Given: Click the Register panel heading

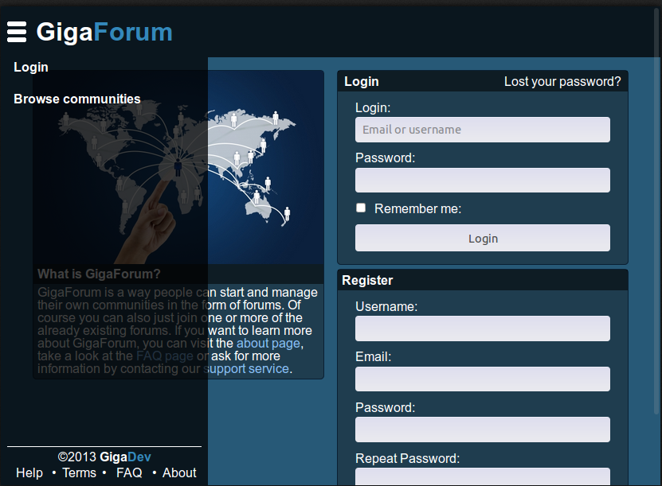Looking at the screenshot, I should coord(367,280).
